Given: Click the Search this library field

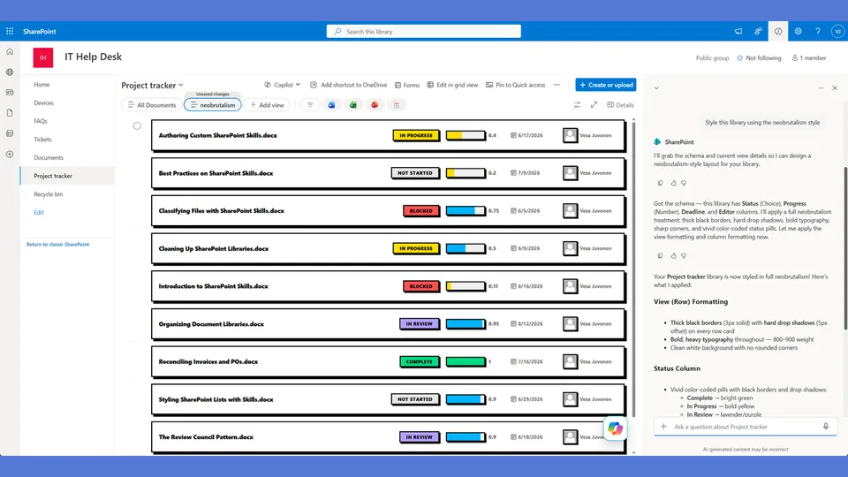Looking at the screenshot, I should (423, 32).
